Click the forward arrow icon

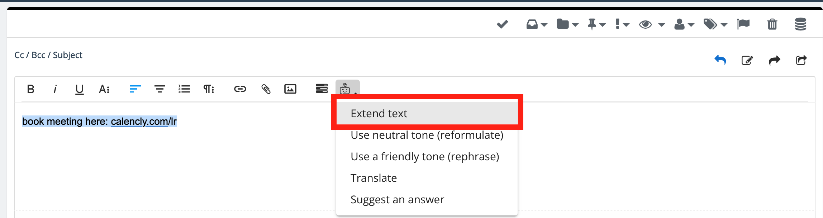click(x=774, y=60)
